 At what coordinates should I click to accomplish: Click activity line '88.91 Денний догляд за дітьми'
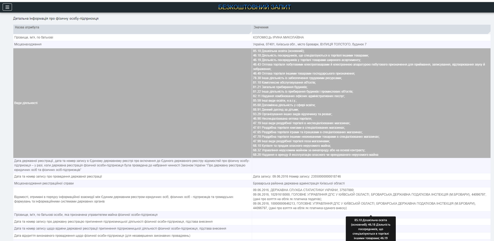click(x=276, y=110)
